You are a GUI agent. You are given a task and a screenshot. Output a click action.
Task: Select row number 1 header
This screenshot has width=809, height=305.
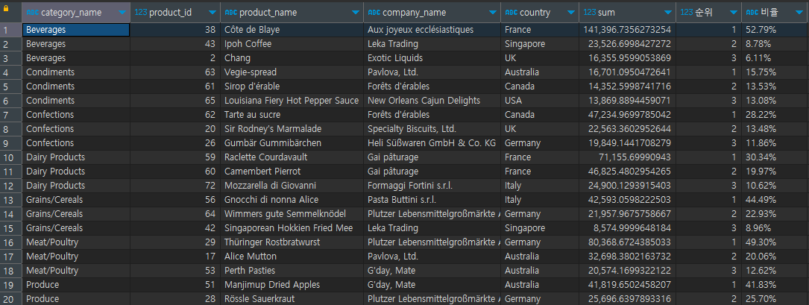(11, 30)
